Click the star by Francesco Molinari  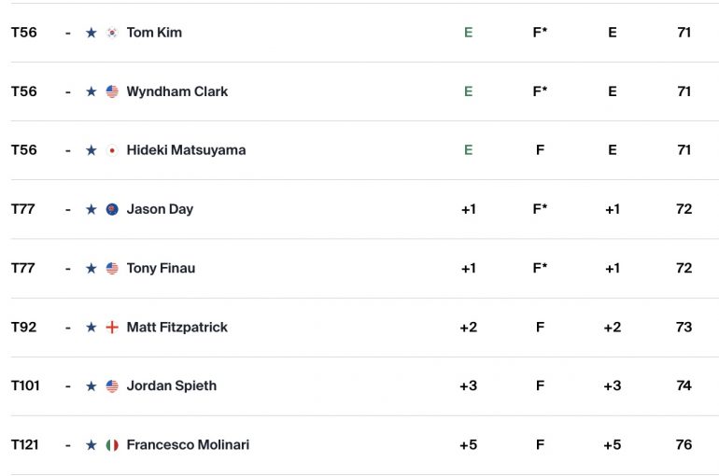click(92, 445)
